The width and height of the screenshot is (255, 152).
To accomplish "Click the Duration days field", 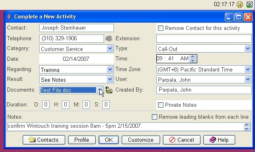I will [46, 105].
